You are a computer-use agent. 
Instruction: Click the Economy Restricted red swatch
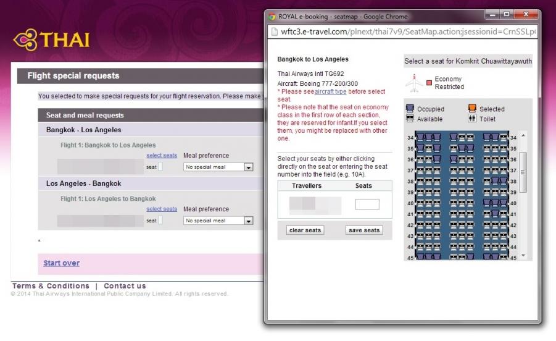pyautogui.click(x=429, y=83)
